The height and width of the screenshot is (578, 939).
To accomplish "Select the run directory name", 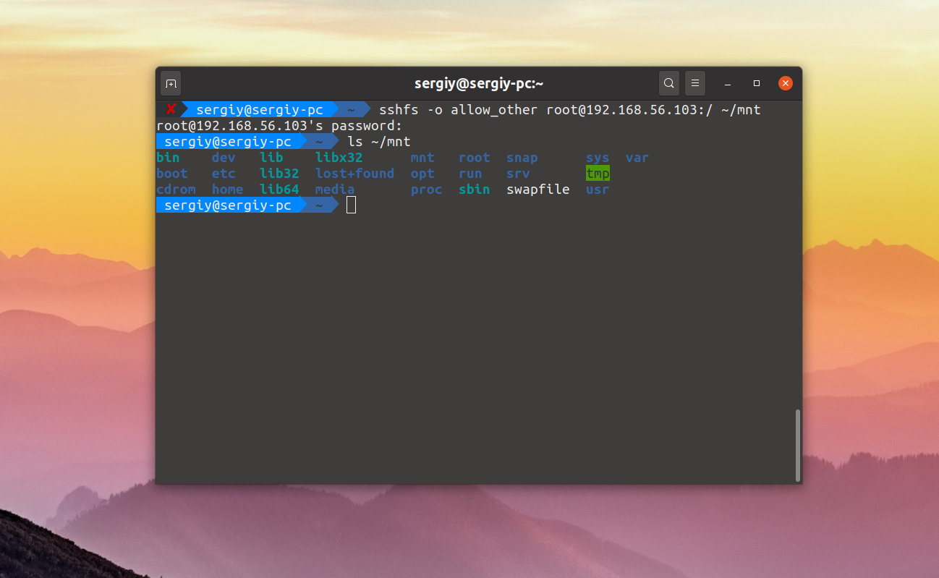I will 470,174.
